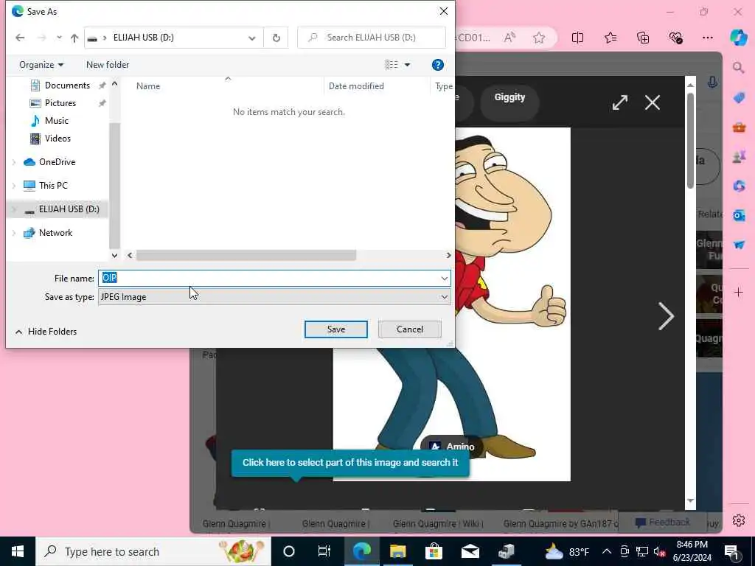This screenshot has width=755, height=566.
Task: Click the horizontal scrollbar in file list
Action: (246, 255)
